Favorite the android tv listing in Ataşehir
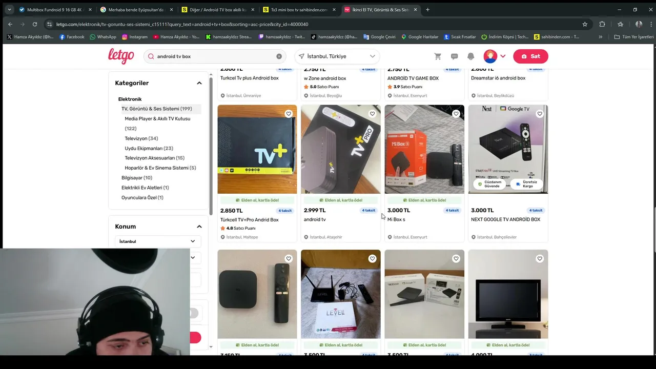Screen dimensions: 656x369 (372, 114)
